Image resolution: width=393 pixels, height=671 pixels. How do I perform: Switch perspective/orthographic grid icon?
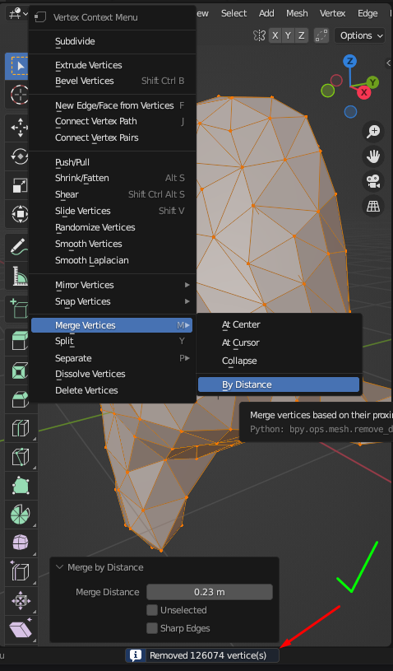point(373,206)
